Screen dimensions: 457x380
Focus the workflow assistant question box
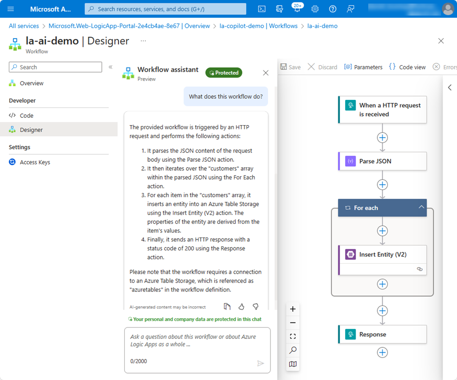pos(197,340)
